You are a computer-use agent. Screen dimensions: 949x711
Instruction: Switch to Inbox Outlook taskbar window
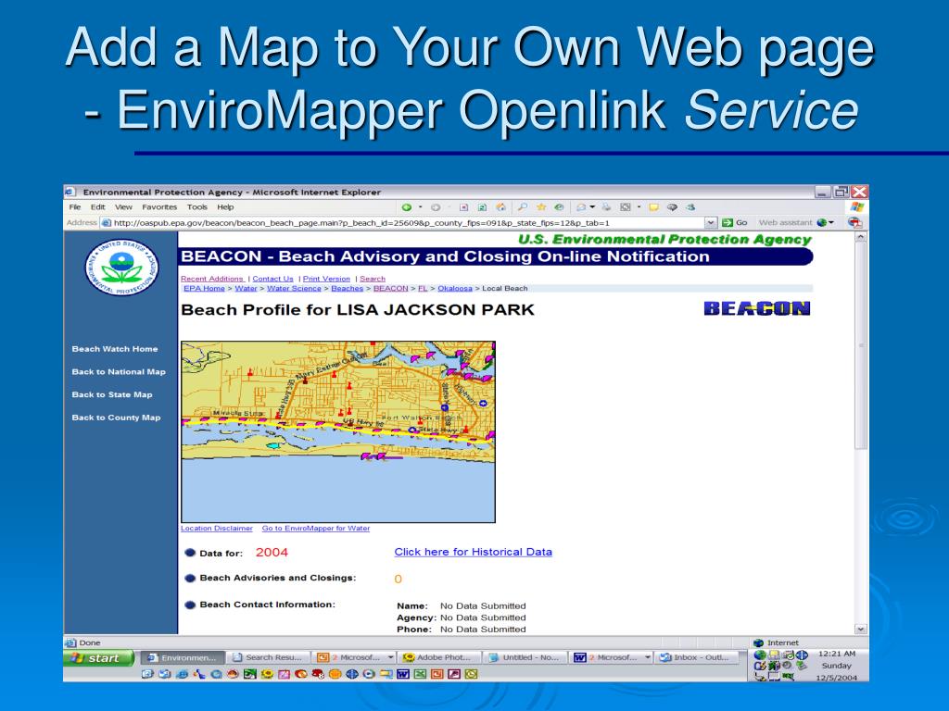697,657
